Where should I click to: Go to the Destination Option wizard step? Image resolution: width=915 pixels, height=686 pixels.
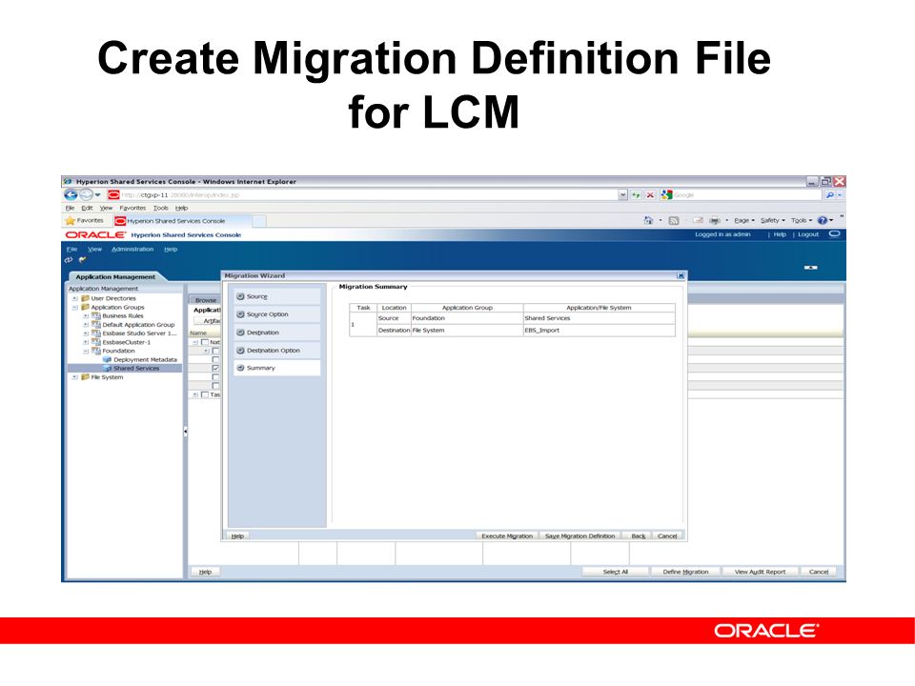coord(276,351)
